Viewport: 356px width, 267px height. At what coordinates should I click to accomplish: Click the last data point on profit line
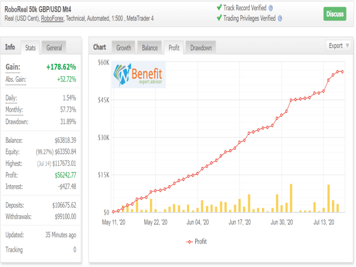pos(342,72)
